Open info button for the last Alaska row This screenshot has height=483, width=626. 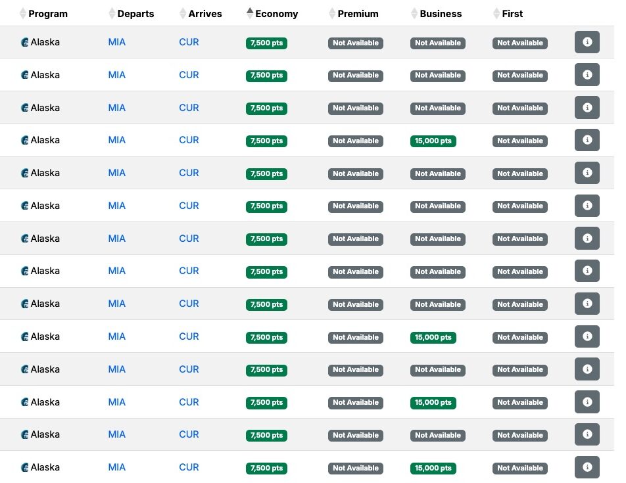tap(587, 467)
